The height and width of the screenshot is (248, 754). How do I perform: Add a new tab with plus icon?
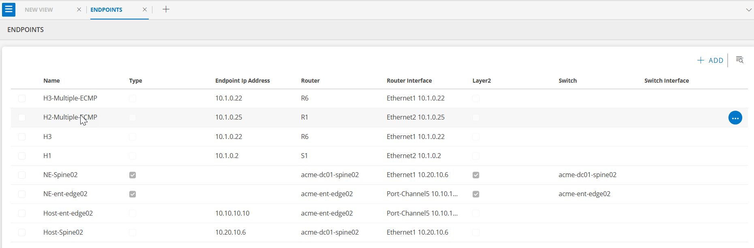coord(166,10)
